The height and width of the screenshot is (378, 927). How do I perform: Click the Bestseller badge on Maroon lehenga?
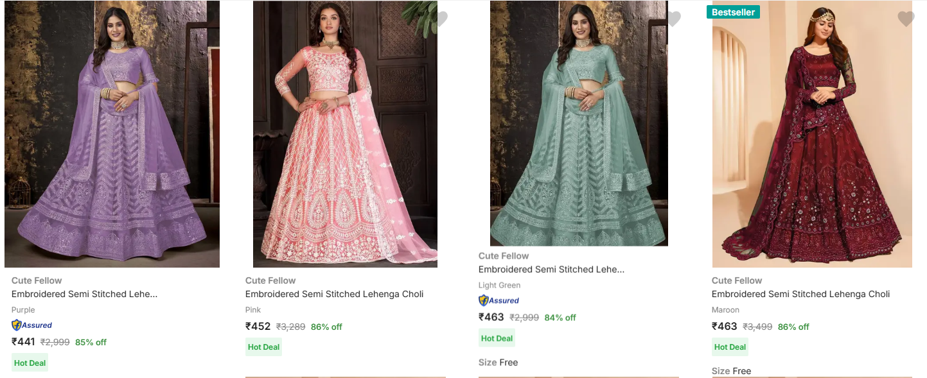(x=733, y=12)
